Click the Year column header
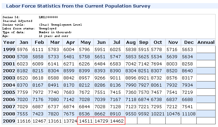218x127 pixels. 9,42
